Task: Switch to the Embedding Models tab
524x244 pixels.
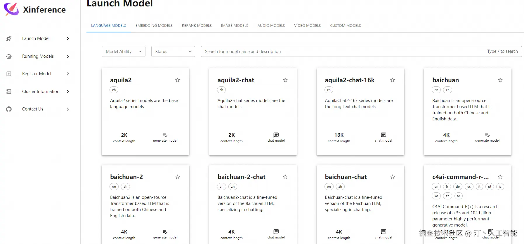Action: (154, 26)
